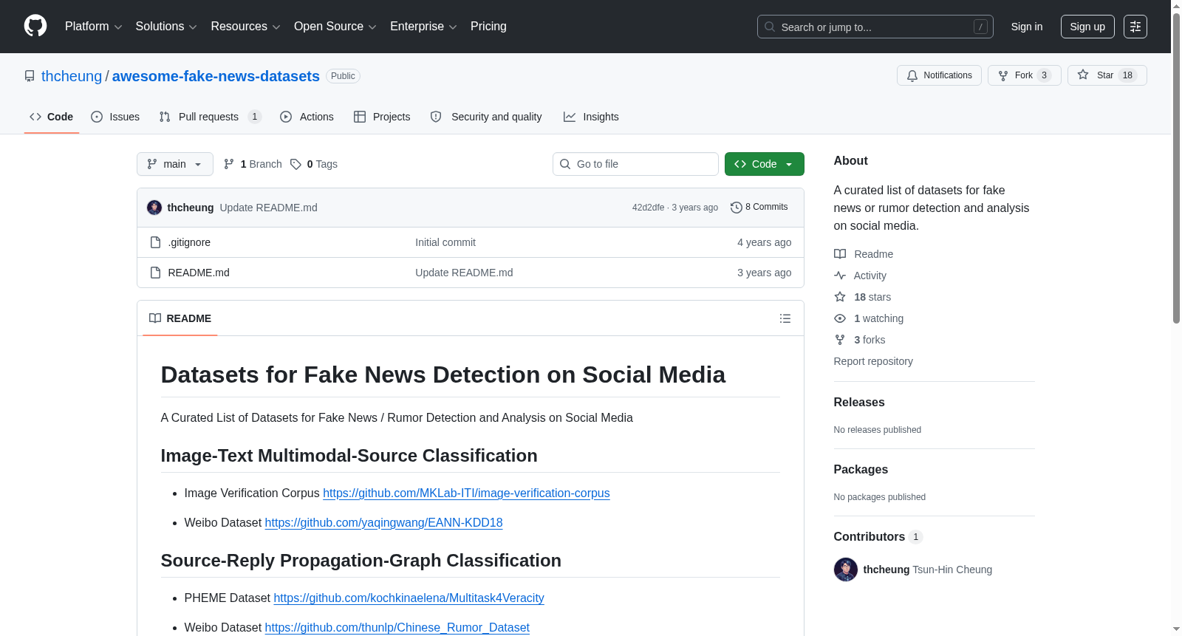View the 18 stars link
1182x636 pixels.
coord(863,297)
